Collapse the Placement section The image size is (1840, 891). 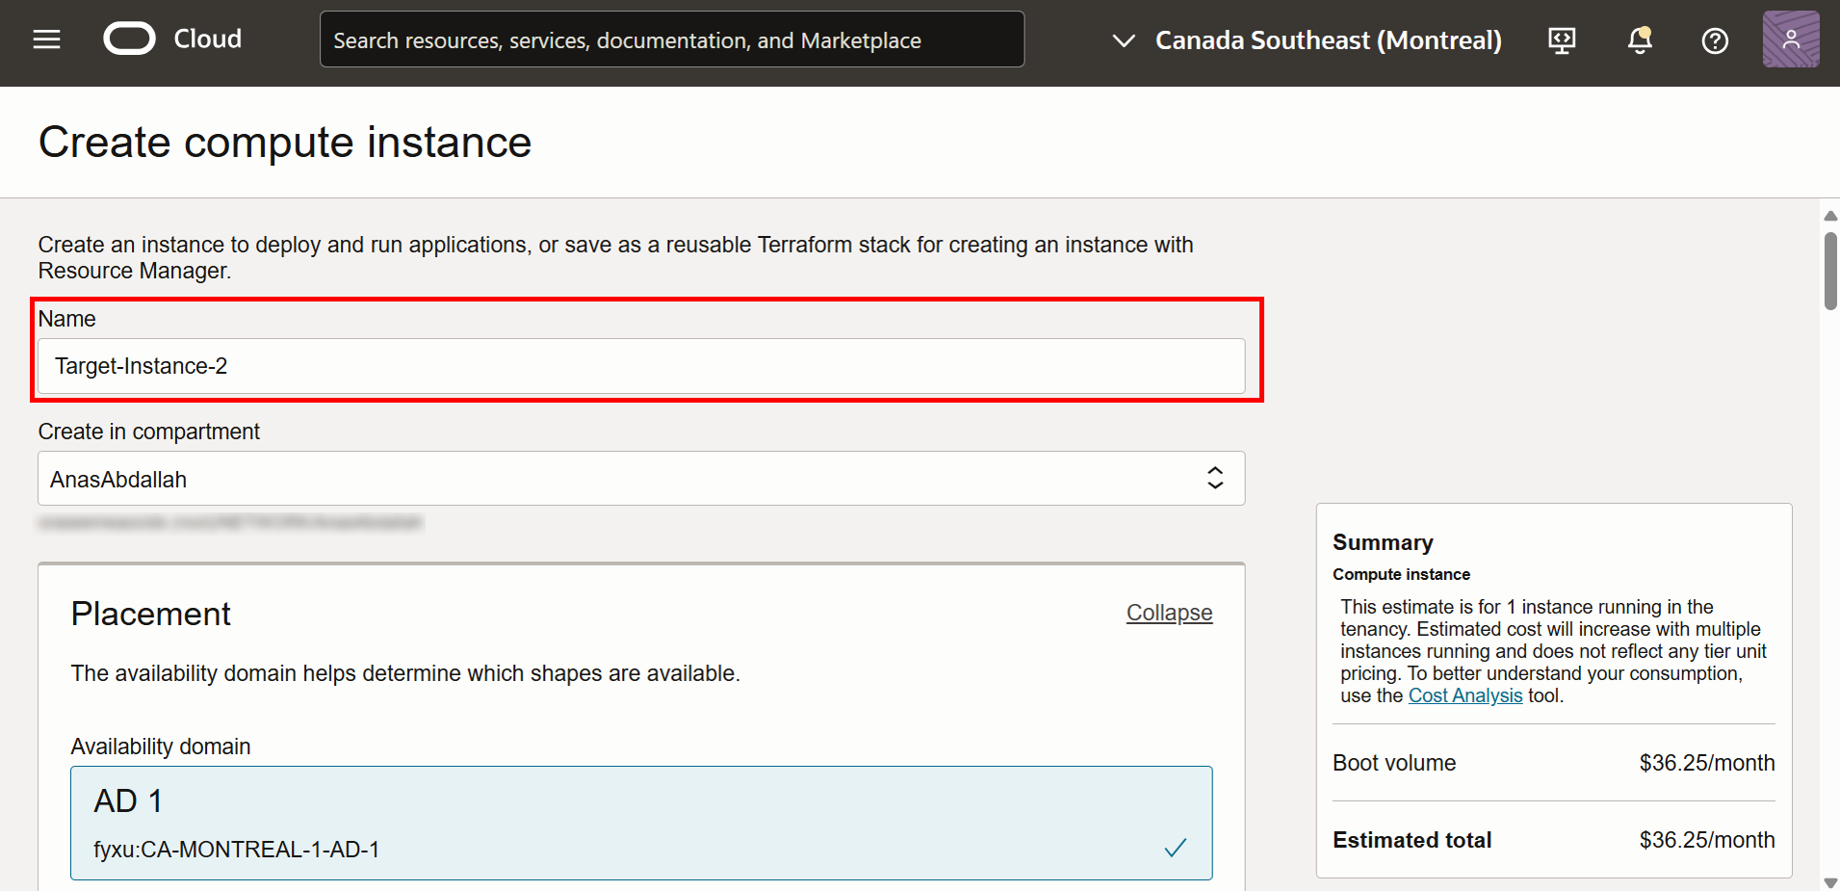1169,613
